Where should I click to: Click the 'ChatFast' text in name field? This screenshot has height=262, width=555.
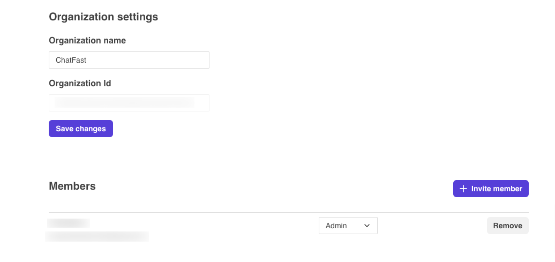71,60
